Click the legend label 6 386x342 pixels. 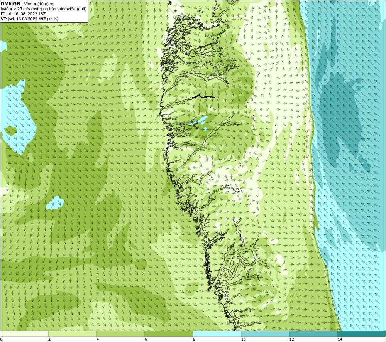[x=146, y=339]
